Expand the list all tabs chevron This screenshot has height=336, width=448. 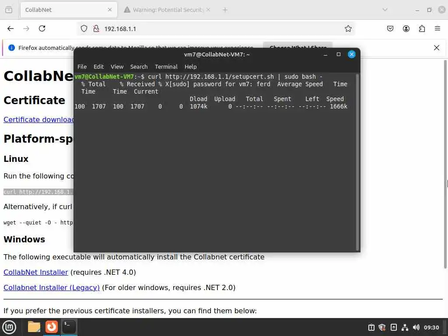click(385, 10)
